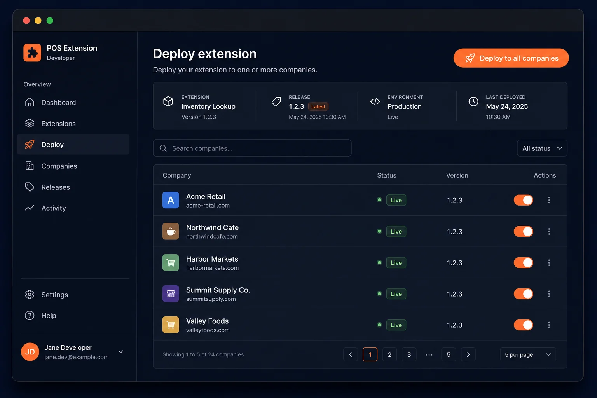Open more actions menu for Acme Retail
The width and height of the screenshot is (597, 398).
pos(549,200)
